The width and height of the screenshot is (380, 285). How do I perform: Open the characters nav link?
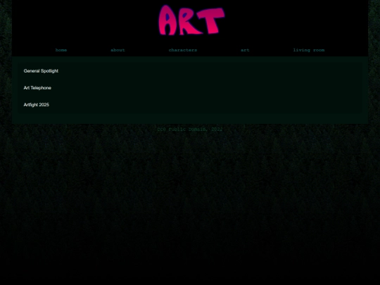pyautogui.click(x=183, y=50)
